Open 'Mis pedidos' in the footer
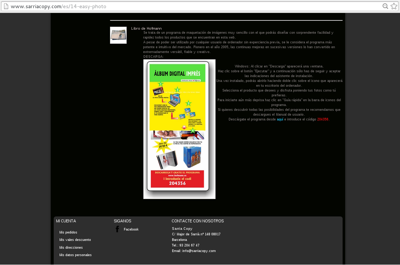400x265 pixels. 68,232
